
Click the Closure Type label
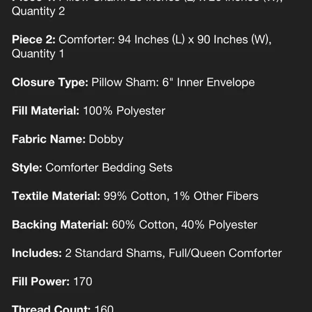pos(50,82)
